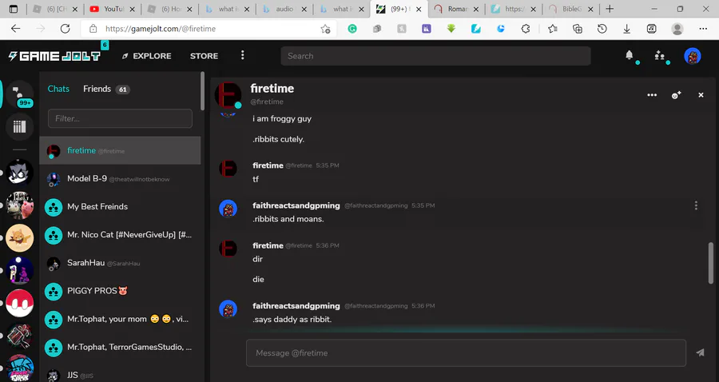Add this page to favorites star
This screenshot has width=719, height=382.
(325, 29)
